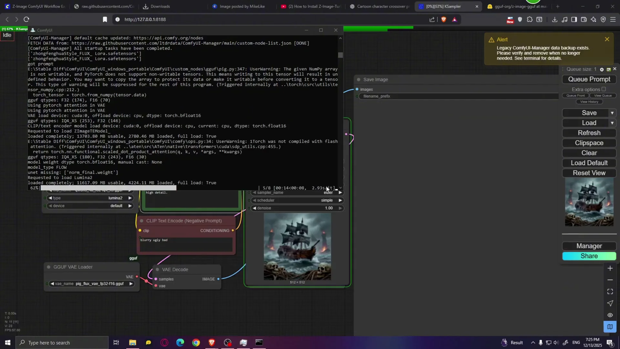The width and height of the screenshot is (620, 349).
Task: Switch to the Downloads browser tab
Action: tap(160, 6)
